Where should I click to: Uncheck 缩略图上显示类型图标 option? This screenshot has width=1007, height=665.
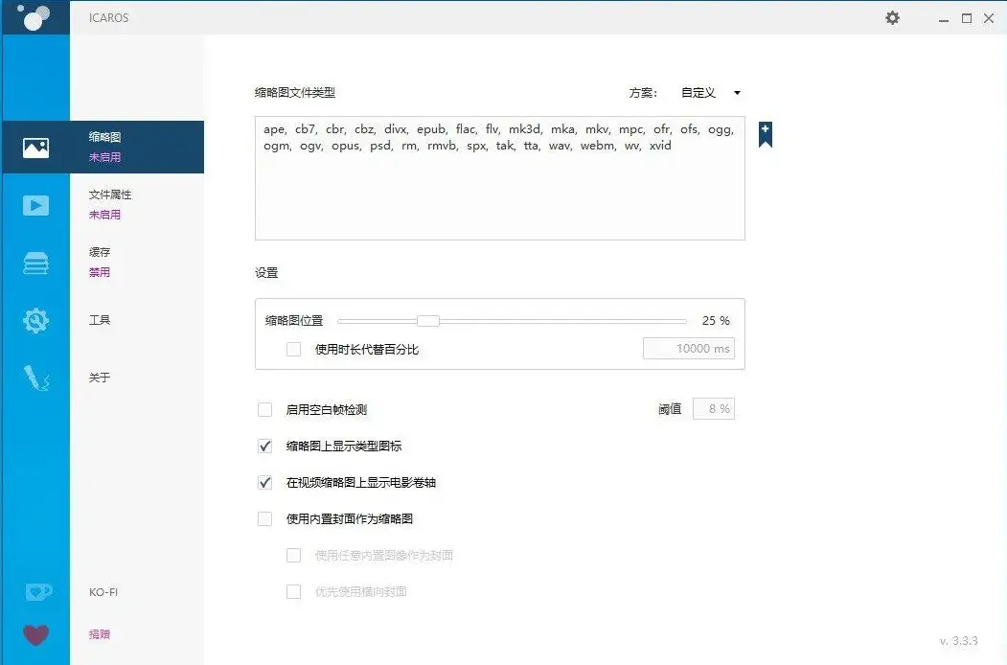tap(265, 447)
